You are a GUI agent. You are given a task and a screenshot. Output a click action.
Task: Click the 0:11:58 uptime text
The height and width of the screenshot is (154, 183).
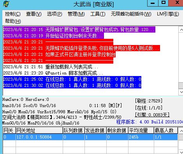point(97,106)
